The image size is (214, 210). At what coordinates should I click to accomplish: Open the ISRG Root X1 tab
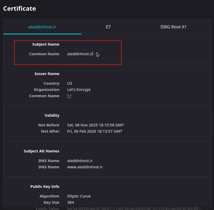(173, 27)
